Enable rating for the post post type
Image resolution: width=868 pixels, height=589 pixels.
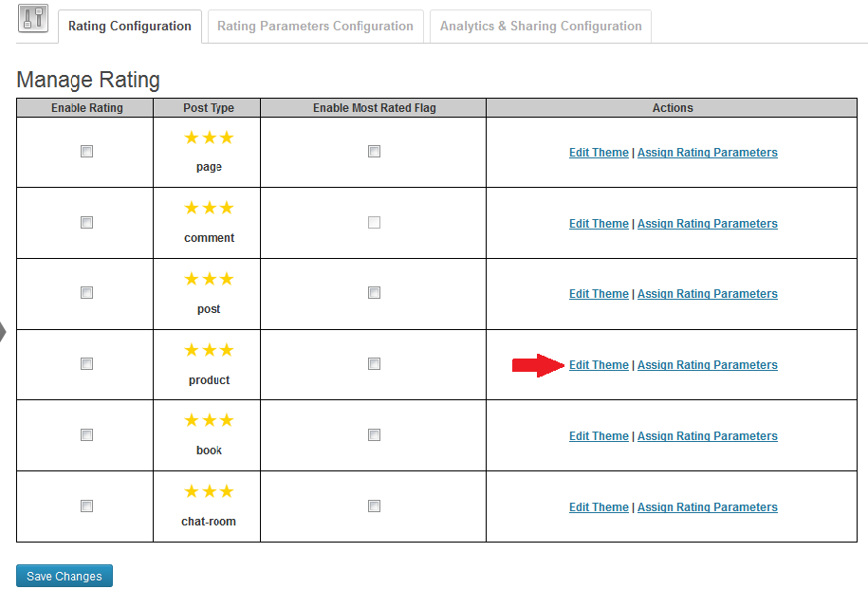pyautogui.click(x=87, y=293)
